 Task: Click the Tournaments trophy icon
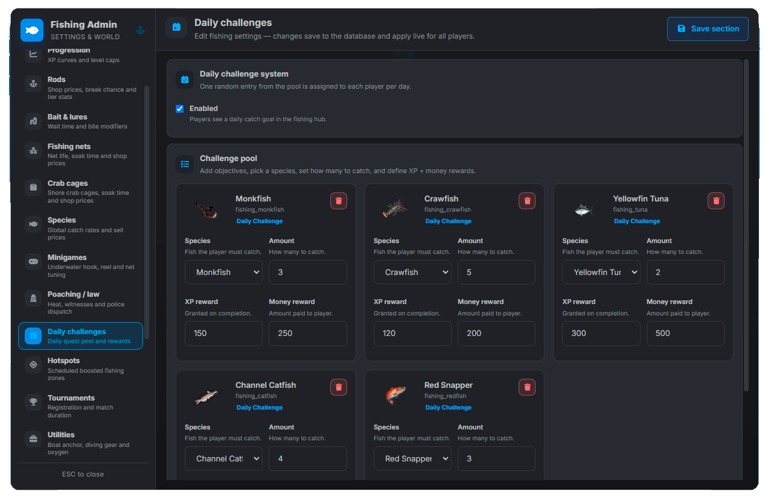(x=34, y=403)
